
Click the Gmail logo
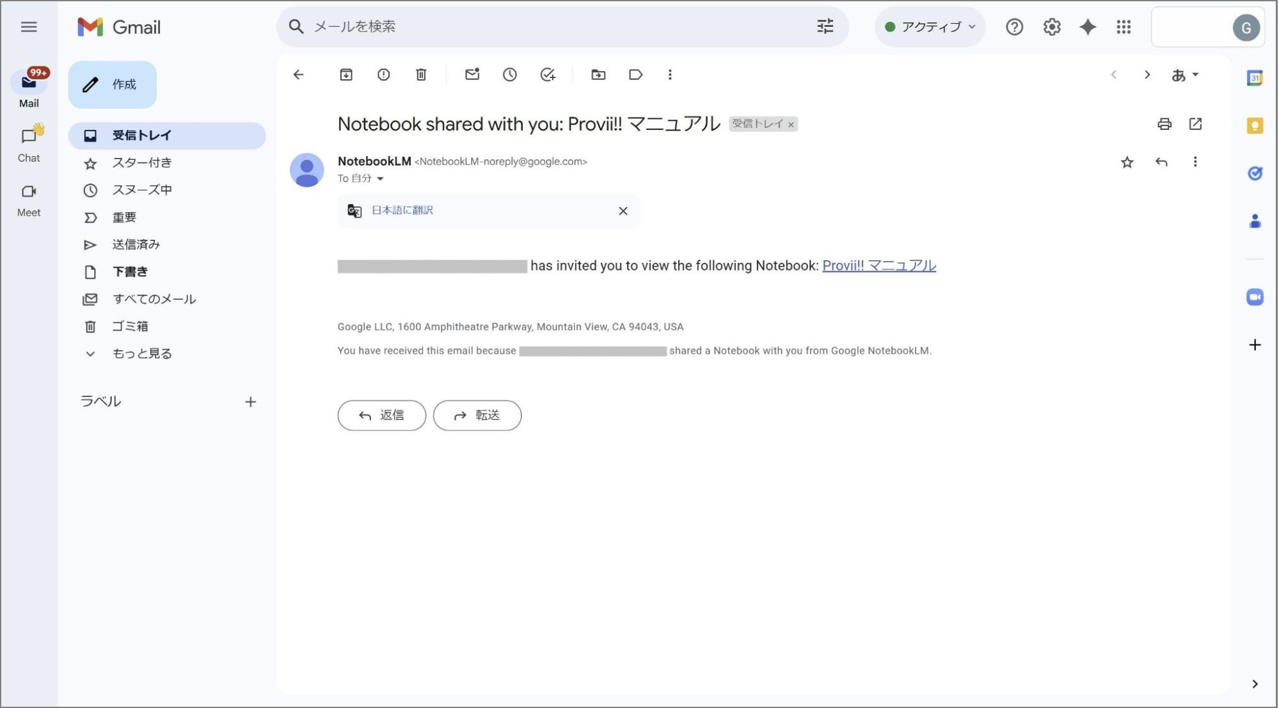pos(119,27)
